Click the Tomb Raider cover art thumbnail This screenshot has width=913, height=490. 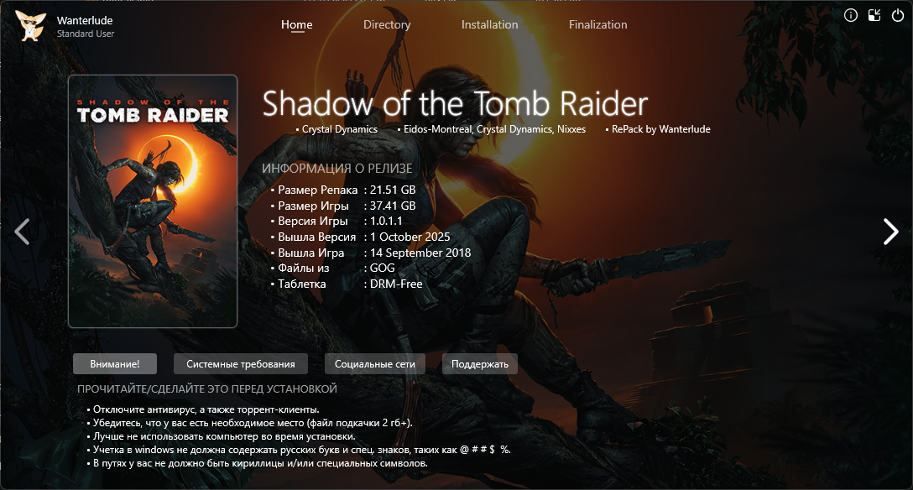(x=153, y=201)
